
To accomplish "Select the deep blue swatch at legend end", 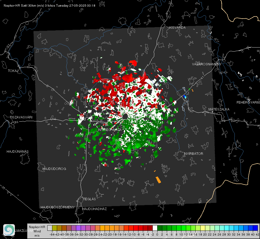I will (255, 228).
